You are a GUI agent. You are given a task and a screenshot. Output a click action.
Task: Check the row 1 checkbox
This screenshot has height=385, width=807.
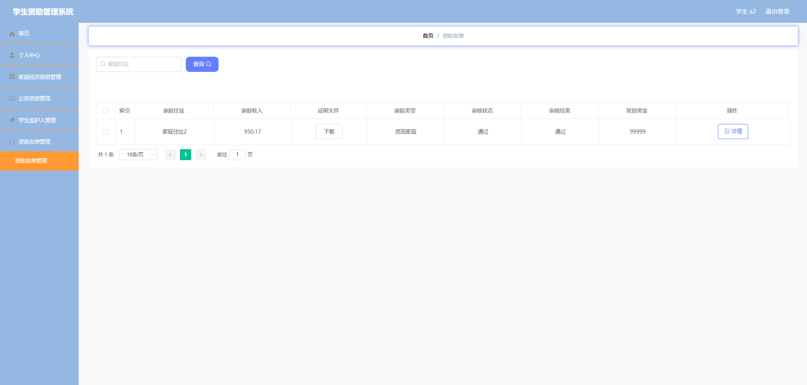(x=105, y=132)
